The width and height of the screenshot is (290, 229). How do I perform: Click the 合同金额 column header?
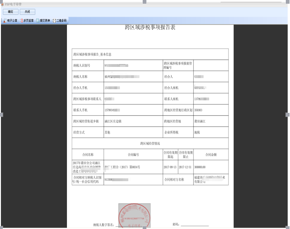(211, 155)
